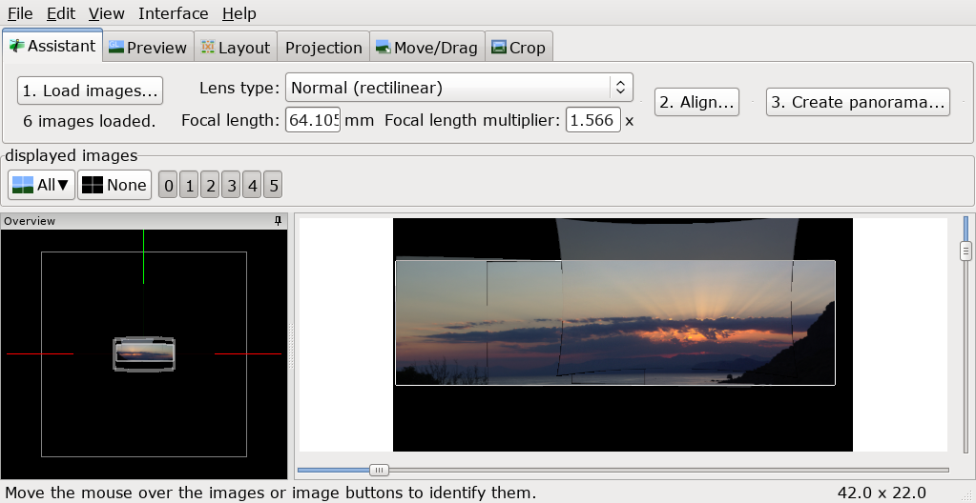Switch to the Crop tab
The height and width of the screenshot is (503, 976).
[518, 48]
